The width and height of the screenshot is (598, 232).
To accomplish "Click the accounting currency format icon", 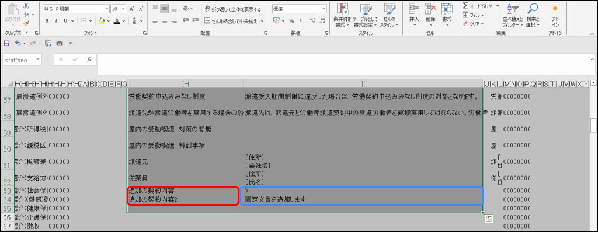I will (277, 21).
